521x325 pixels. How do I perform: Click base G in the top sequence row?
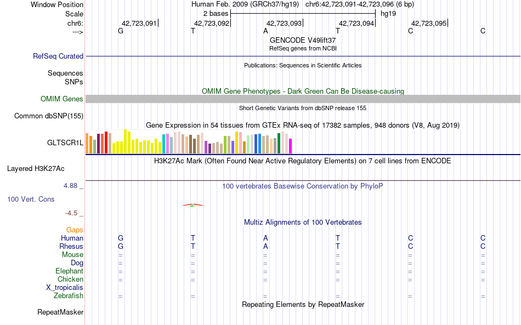click(121, 31)
